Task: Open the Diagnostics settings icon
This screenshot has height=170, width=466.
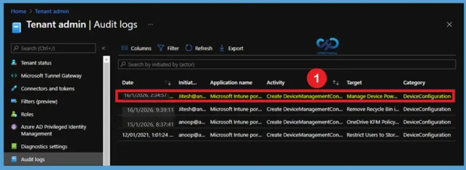Action: pyautogui.click(x=14, y=146)
